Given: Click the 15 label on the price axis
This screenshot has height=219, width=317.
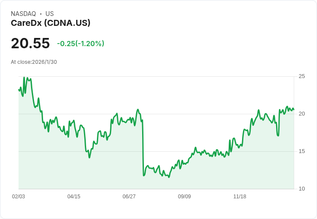Looking at the screenshot, I should [302, 151].
